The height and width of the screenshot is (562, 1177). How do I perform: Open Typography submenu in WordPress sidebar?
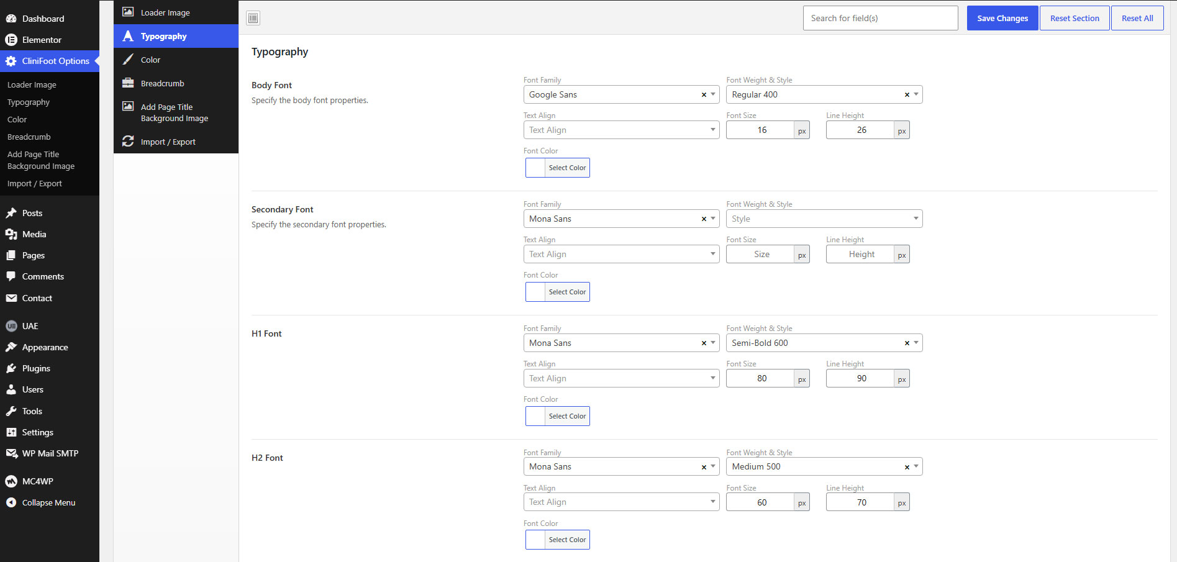29,102
